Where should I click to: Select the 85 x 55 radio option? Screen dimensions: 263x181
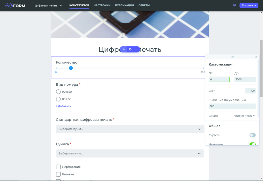[x=58, y=99]
